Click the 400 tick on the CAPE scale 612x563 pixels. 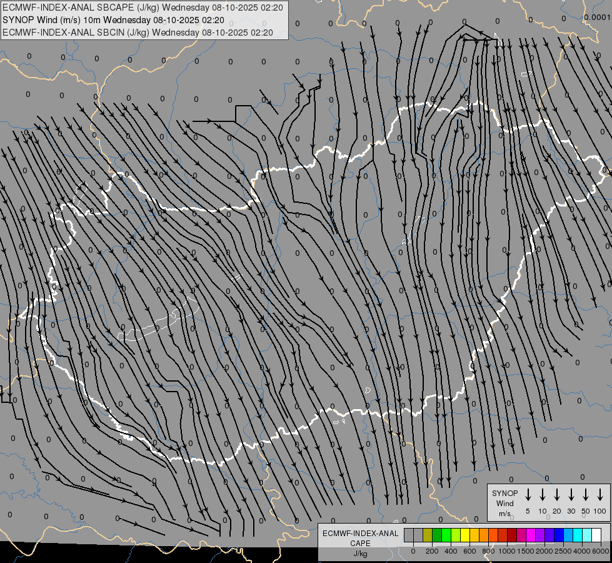(x=451, y=551)
